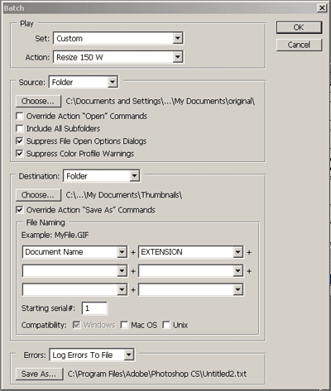Open the empty second-row left naming dropdown
This screenshot has height=391, width=331.
[74, 271]
